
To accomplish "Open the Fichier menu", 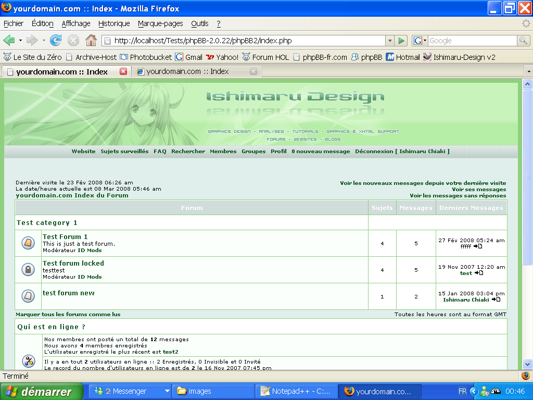I will [x=14, y=23].
